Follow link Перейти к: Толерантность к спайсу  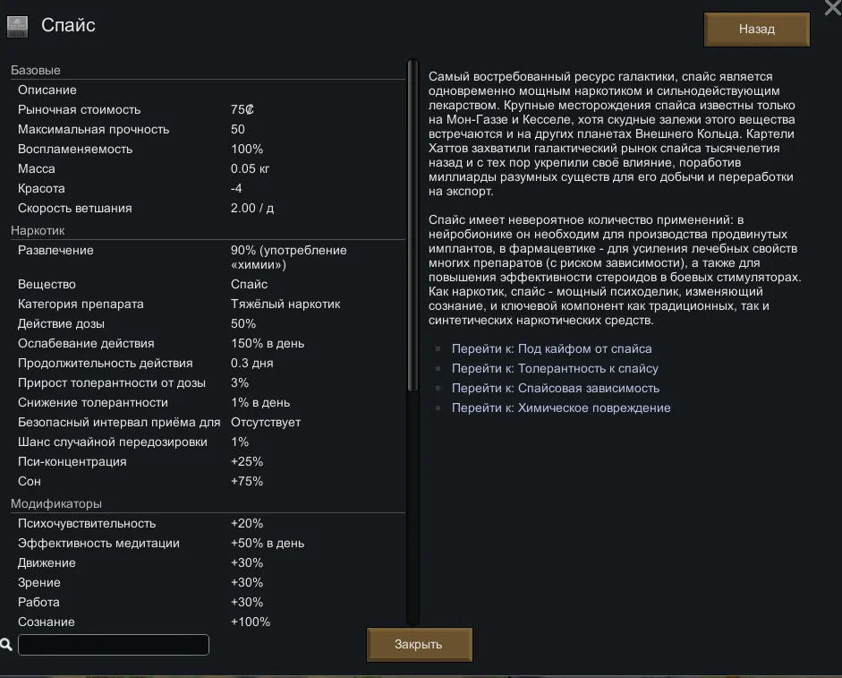click(x=555, y=368)
